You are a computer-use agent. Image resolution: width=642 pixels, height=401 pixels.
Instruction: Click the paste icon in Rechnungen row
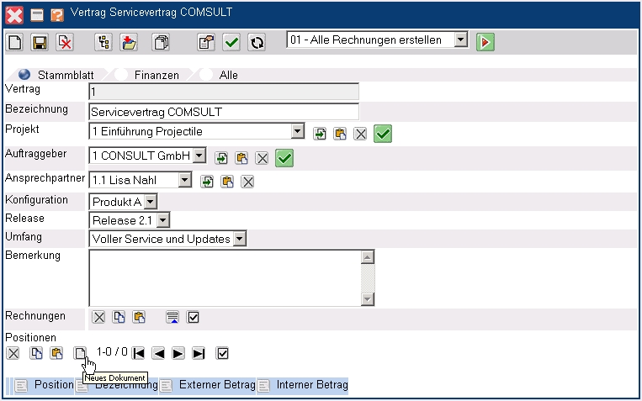point(139,317)
